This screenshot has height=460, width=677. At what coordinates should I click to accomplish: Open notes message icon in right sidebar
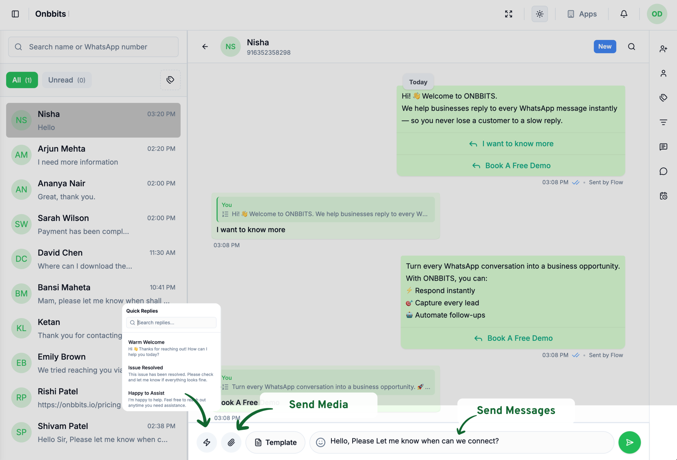click(x=663, y=147)
